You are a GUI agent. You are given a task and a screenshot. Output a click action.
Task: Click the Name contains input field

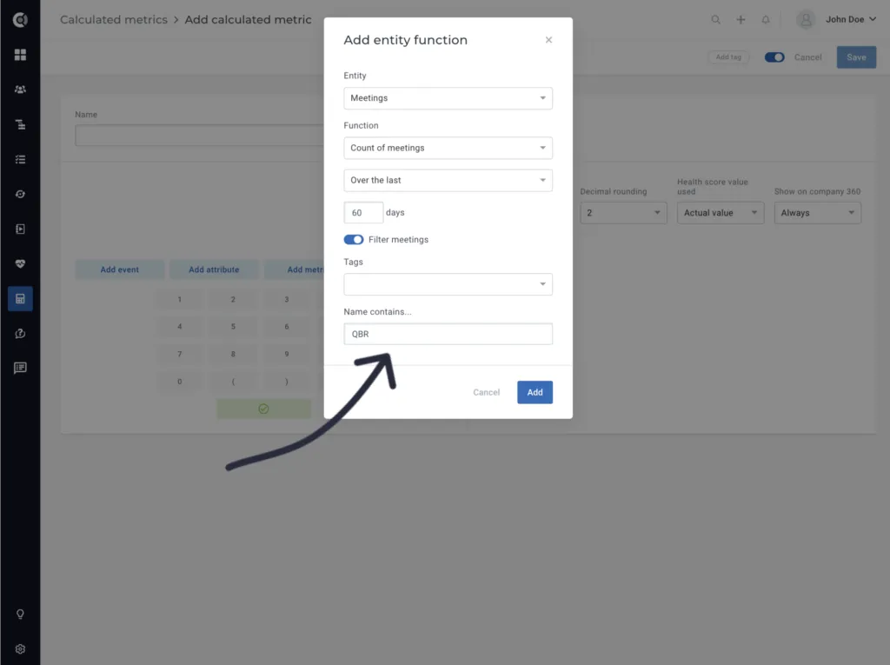coord(448,334)
